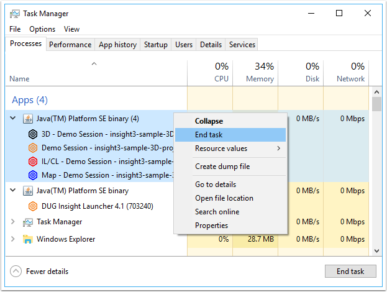Click the Windows Explorer folder icon
387x292 pixels.
point(28,239)
